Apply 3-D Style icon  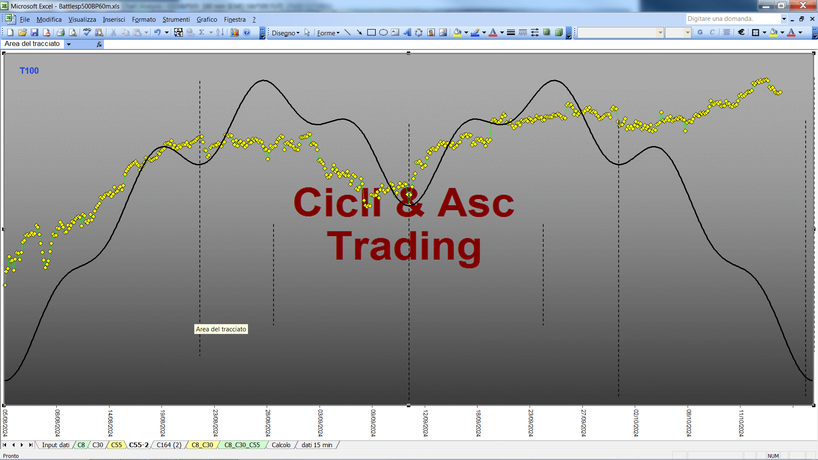point(559,33)
